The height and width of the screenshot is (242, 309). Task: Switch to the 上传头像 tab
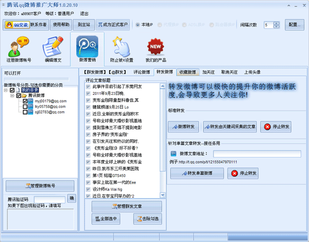click(x=252, y=72)
